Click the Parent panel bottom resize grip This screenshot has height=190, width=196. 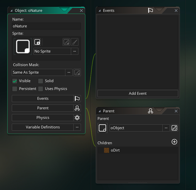point(138,183)
